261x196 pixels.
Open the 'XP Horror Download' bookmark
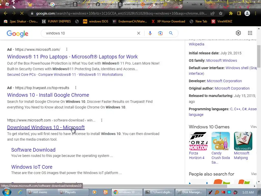pos(168,21)
